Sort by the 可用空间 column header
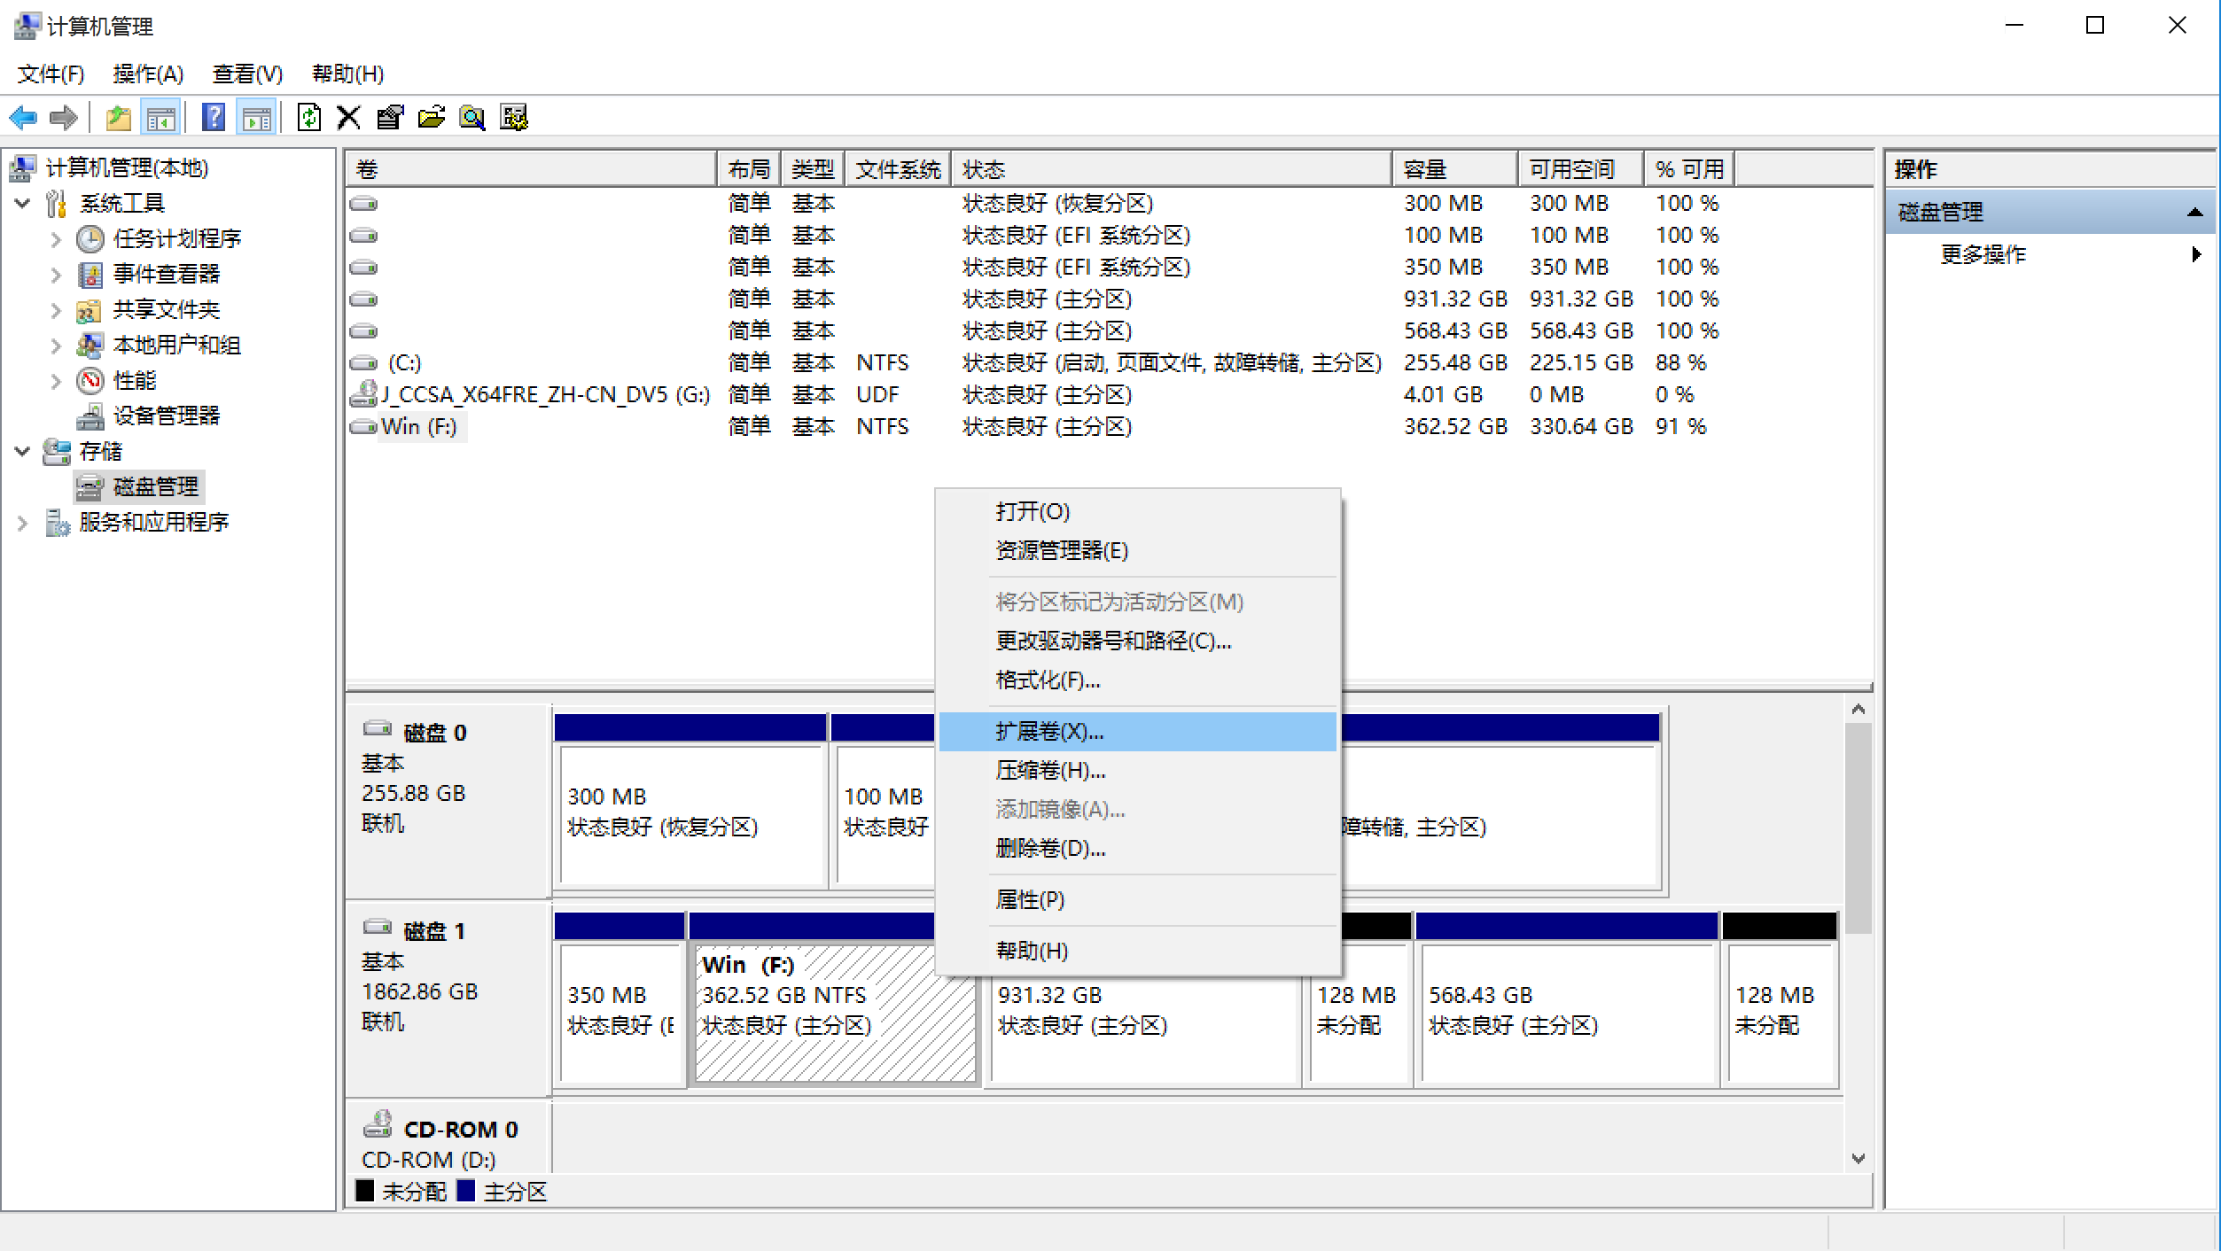This screenshot has width=2221, height=1251. click(1580, 168)
